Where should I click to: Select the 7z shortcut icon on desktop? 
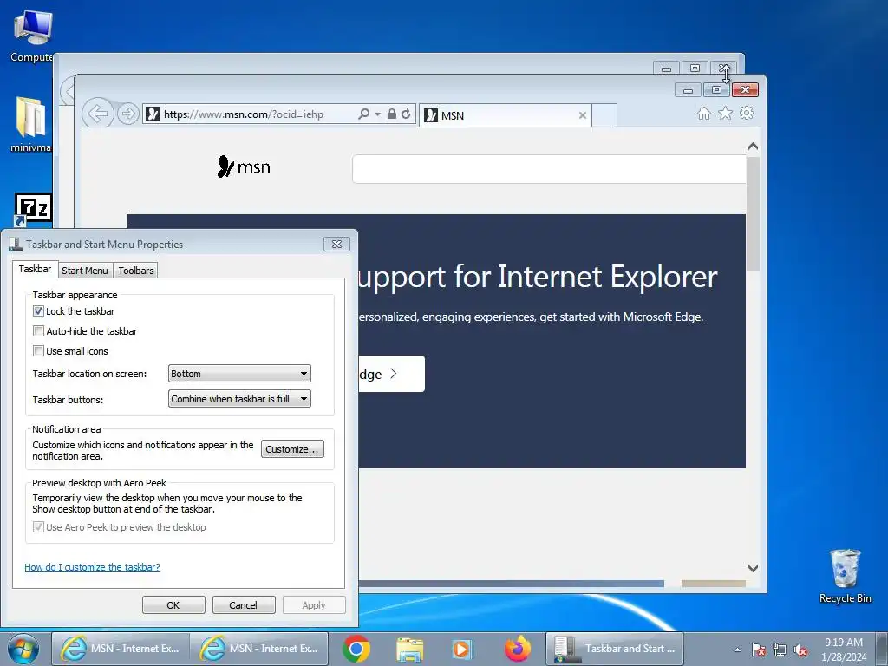33,210
